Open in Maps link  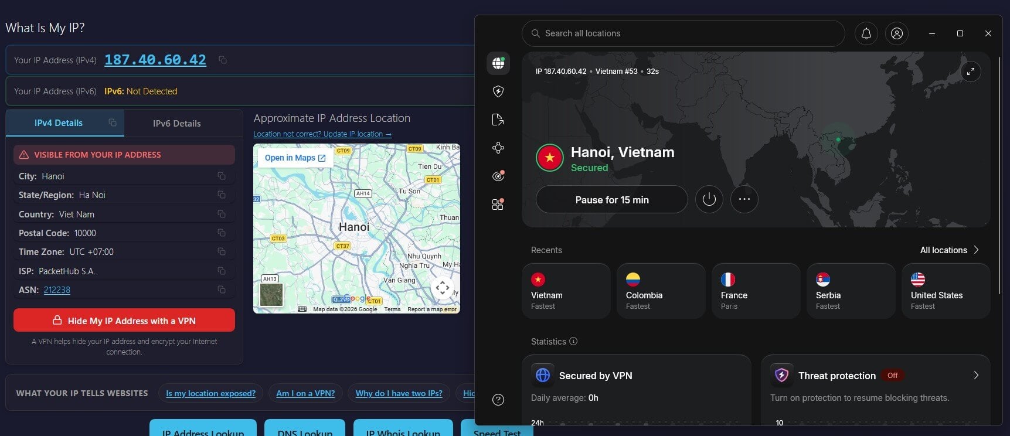pyautogui.click(x=295, y=158)
